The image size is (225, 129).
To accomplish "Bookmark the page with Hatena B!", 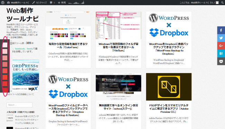I will pyautogui.click(x=221, y=53).
